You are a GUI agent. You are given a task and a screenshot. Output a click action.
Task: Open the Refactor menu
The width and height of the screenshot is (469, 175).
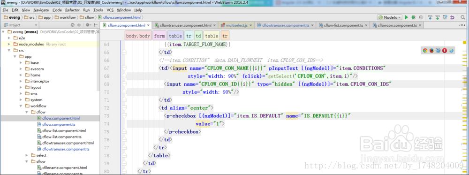[x=72, y=10]
